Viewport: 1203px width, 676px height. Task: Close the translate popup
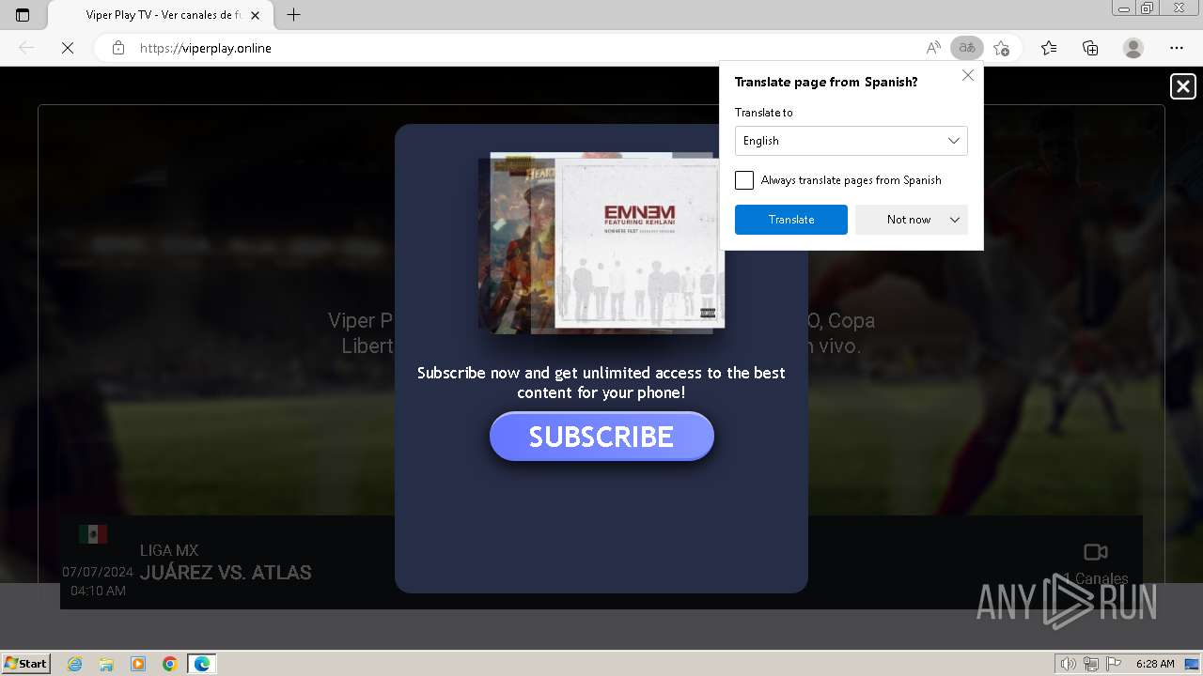pyautogui.click(x=968, y=75)
